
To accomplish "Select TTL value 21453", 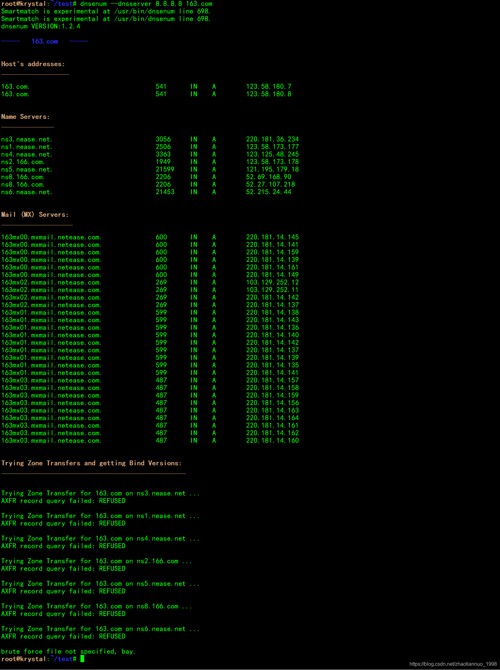I will tap(165, 192).
